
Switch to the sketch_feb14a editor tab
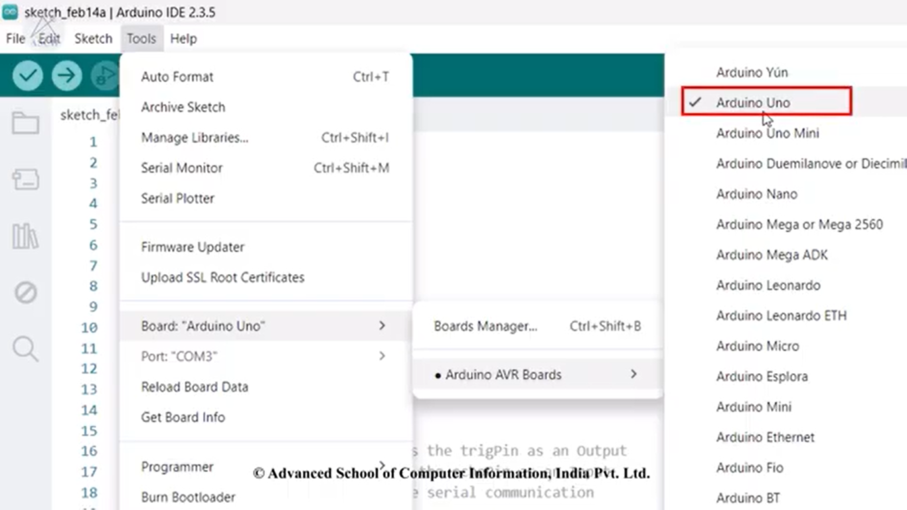click(x=89, y=115)
